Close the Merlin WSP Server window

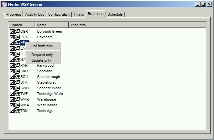pyautogui.click(x=209, y=4)
